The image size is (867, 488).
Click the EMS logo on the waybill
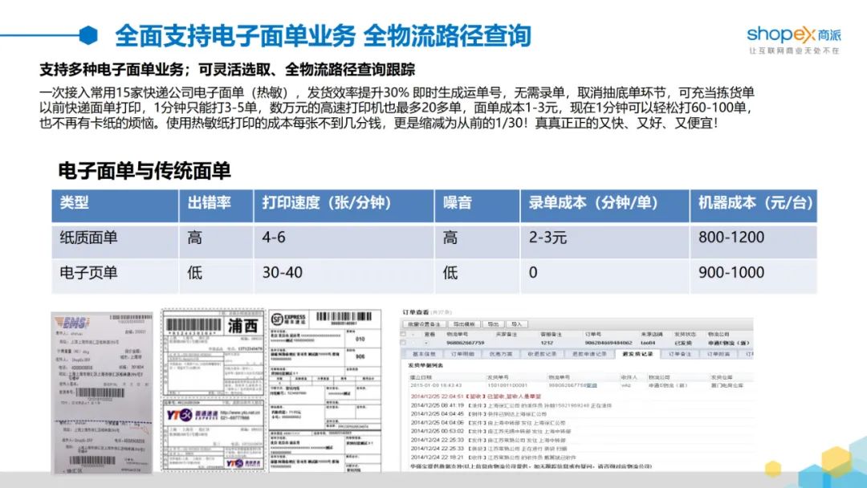coord(74,323)
